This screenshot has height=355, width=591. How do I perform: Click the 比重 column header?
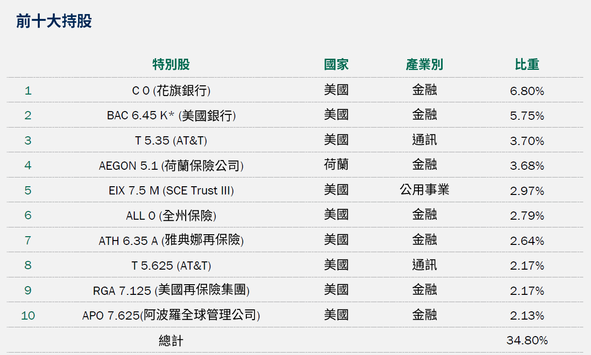pos(527,65)
